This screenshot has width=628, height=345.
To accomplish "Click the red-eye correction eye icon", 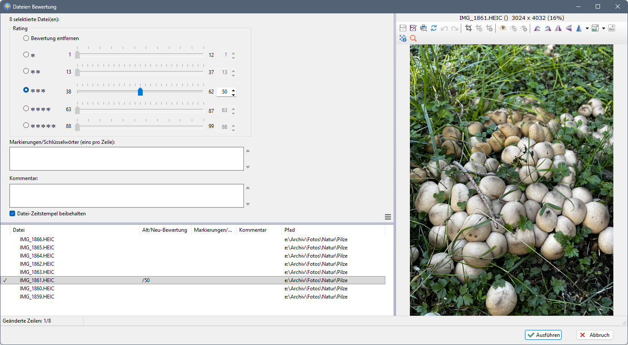I will (503, 28).
